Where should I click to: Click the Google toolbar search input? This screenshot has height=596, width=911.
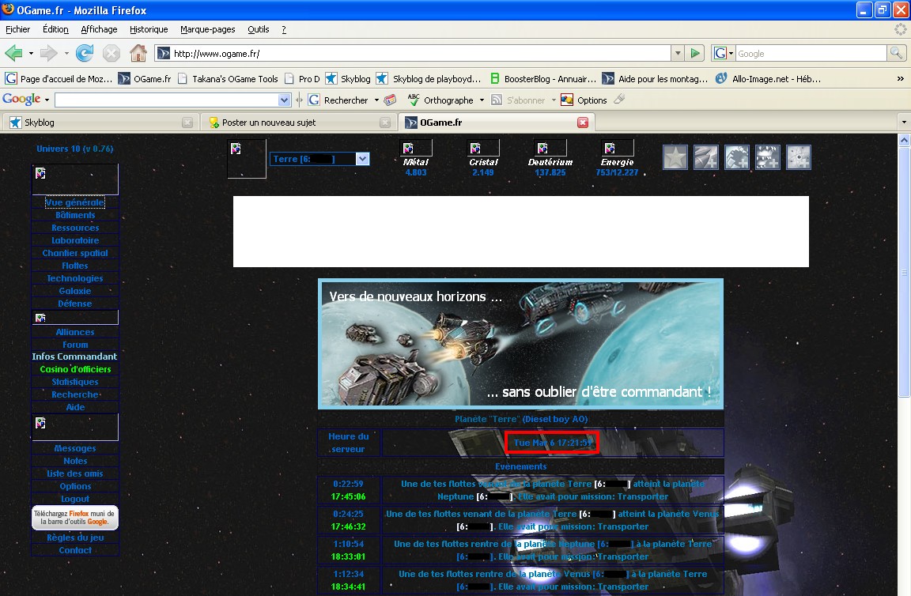pos(167,100)
